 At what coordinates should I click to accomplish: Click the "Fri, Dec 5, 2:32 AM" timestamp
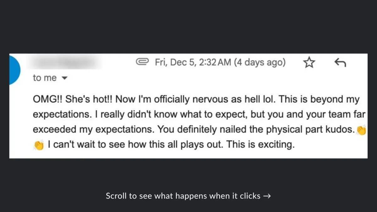(x=193, y=62)
